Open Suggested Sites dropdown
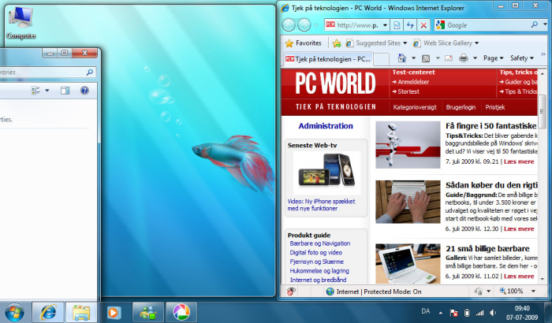 (x=376, y=43)
